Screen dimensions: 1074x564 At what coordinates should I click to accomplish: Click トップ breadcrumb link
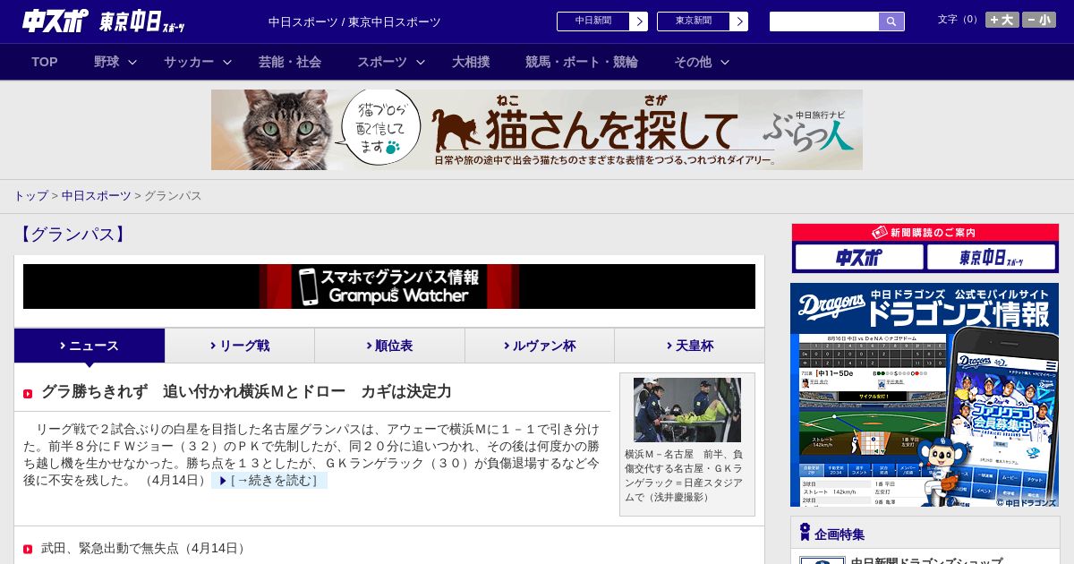[31, 195]
